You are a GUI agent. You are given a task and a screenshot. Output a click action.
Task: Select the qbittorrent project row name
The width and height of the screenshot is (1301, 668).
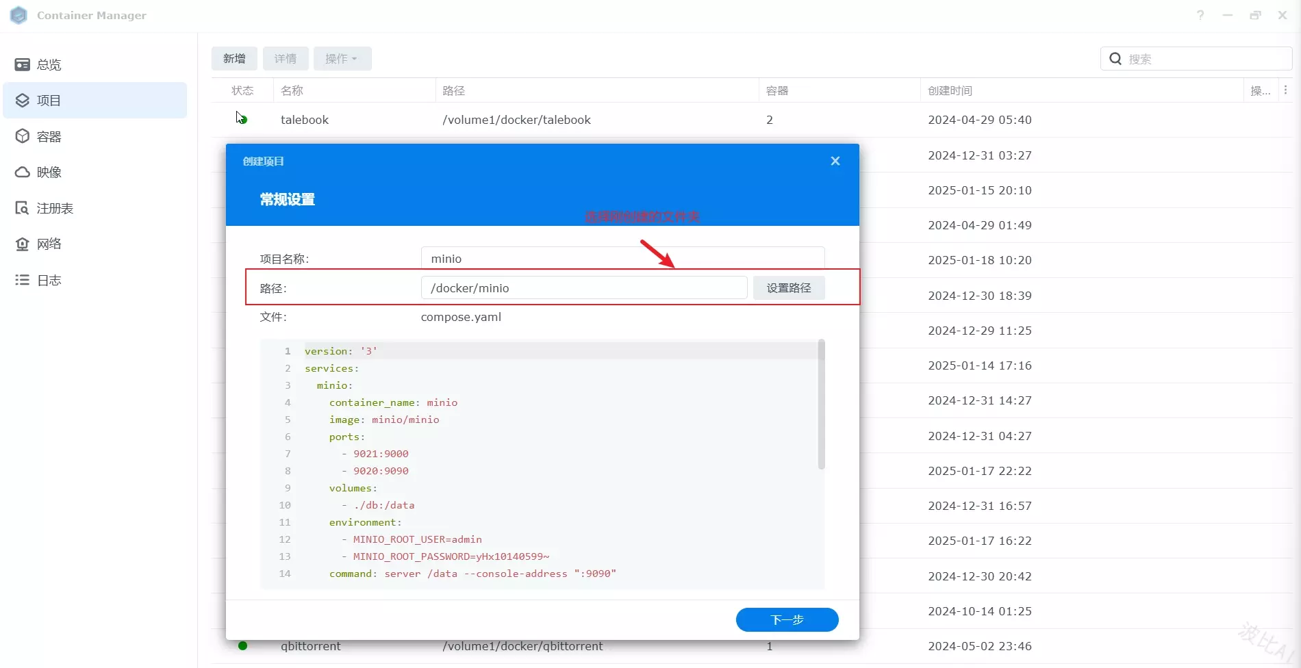pos(311,646)
